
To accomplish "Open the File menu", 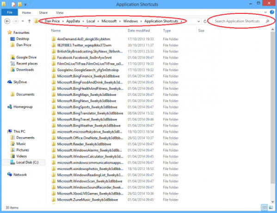I will [x=10, y=13].
